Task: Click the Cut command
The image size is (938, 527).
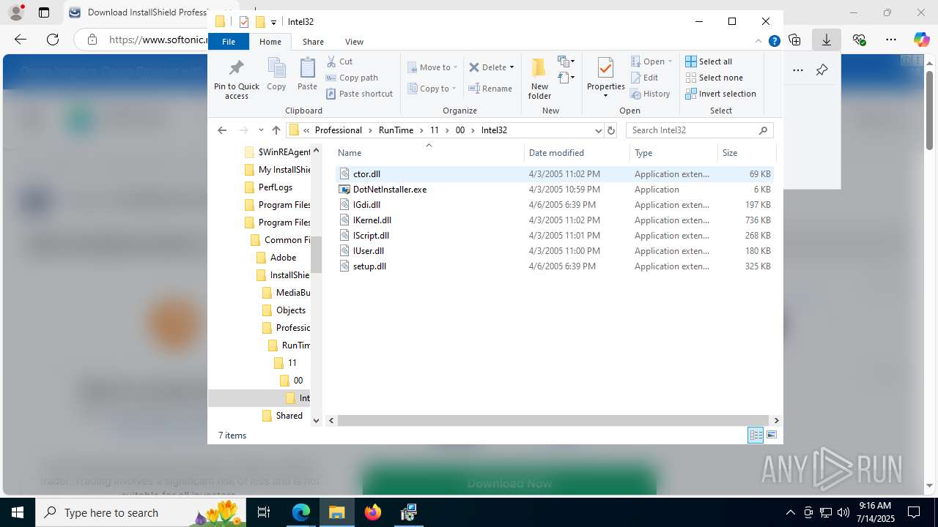Action: (x=339, y=61)
